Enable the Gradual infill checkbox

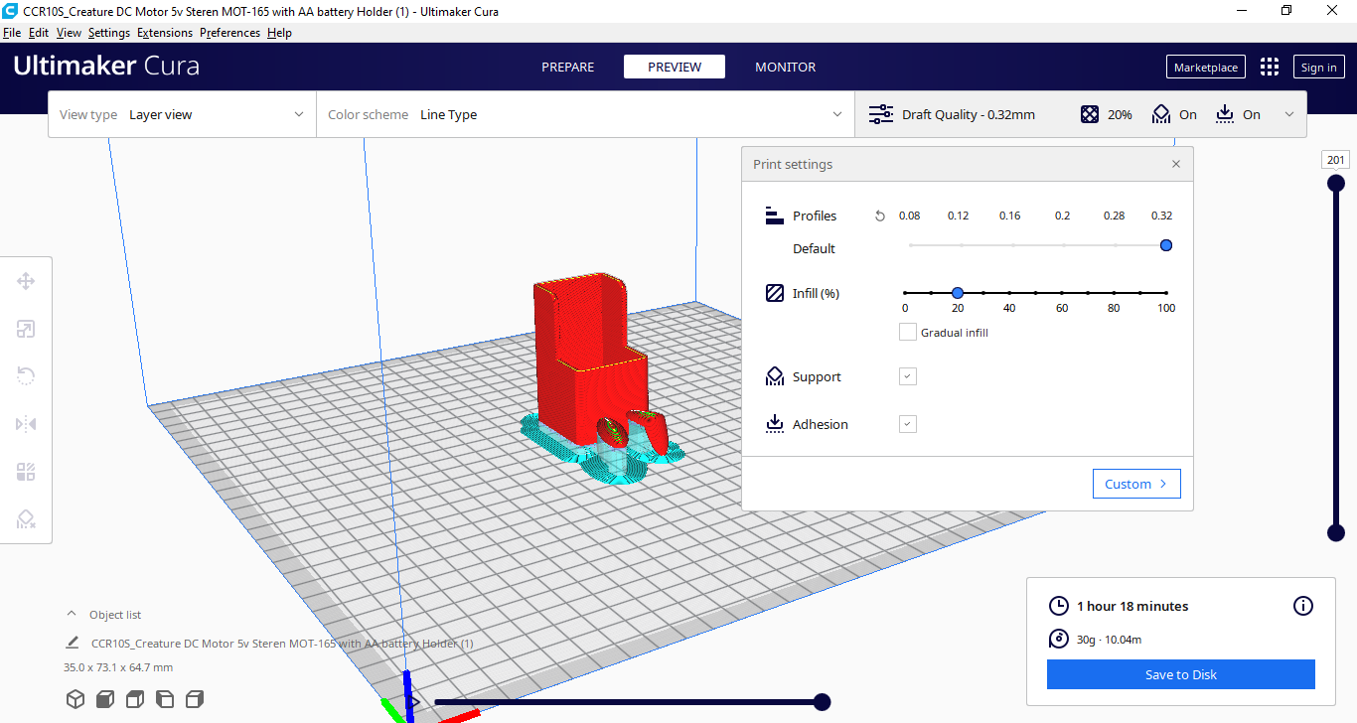click(907, 332)
